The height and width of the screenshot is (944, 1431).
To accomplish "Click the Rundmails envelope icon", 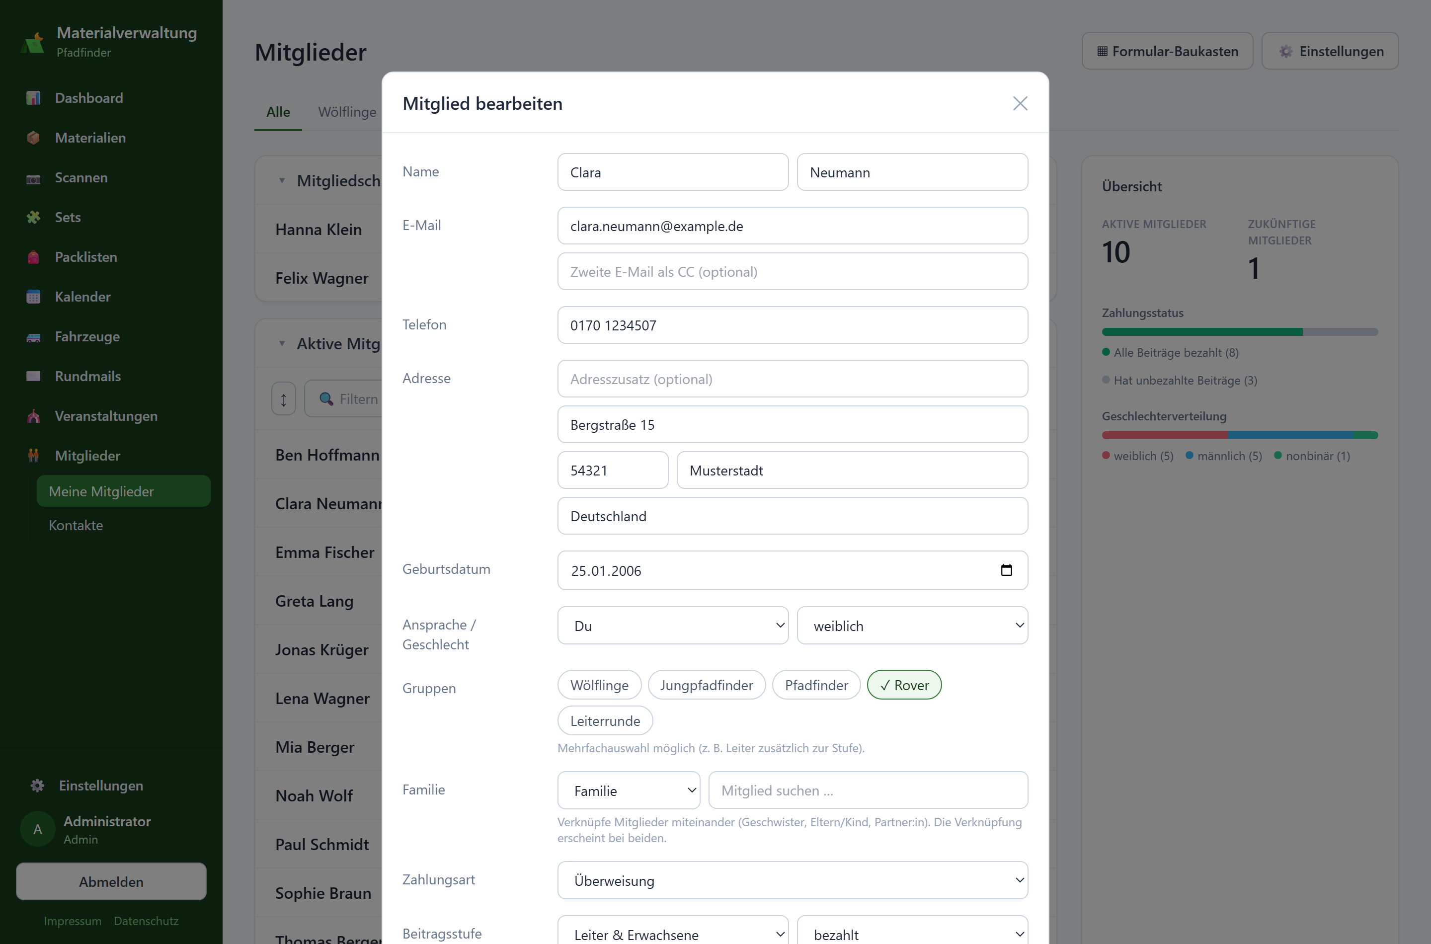I will (34, 376).
